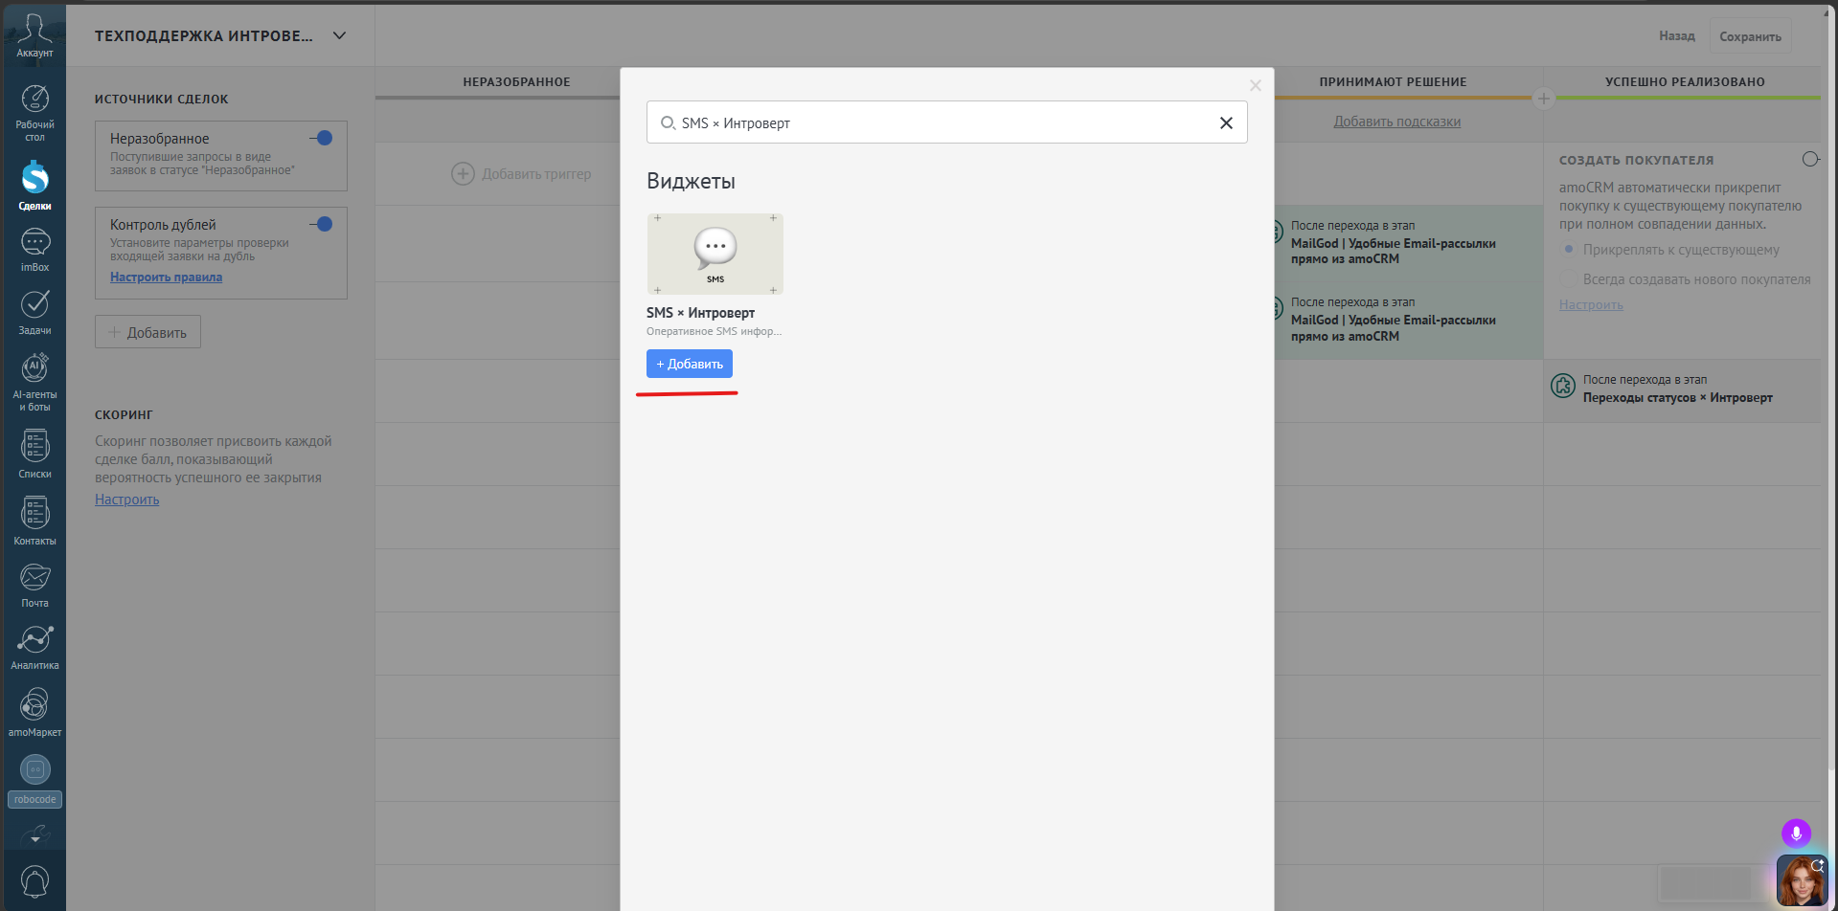Open Аналитика section
Viewport: 1838px width, 911px height.
point(34,647)
